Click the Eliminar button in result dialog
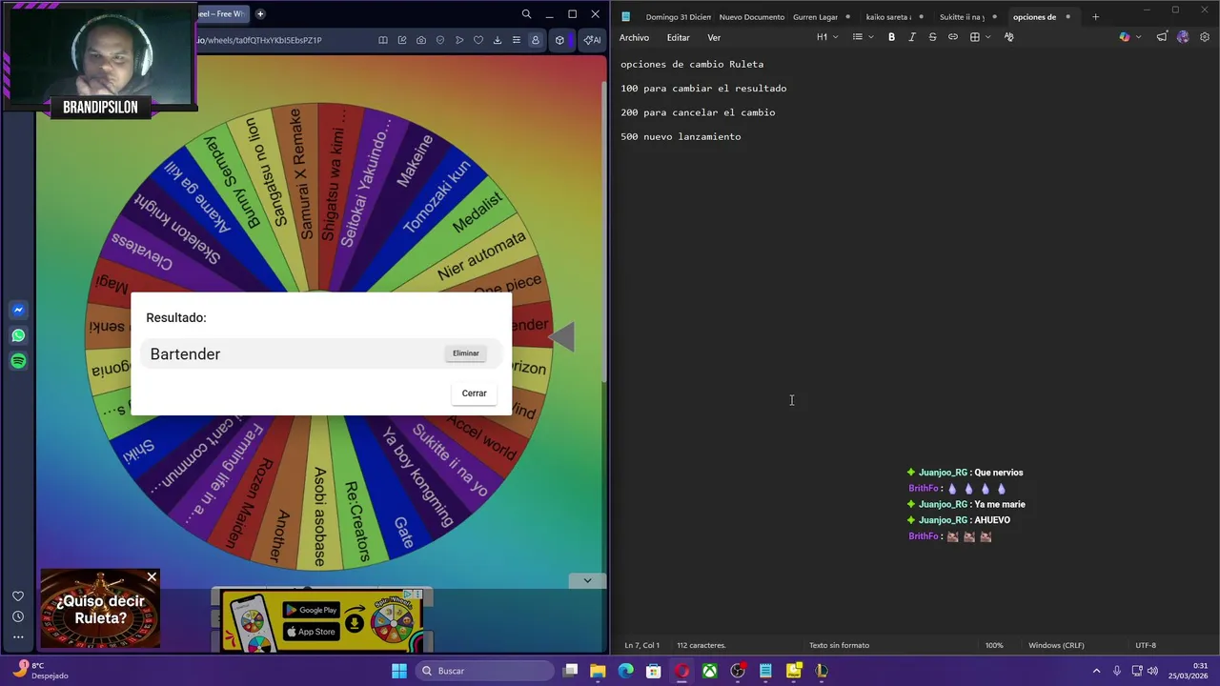The image size is (1220, 686). coord(466,353)
